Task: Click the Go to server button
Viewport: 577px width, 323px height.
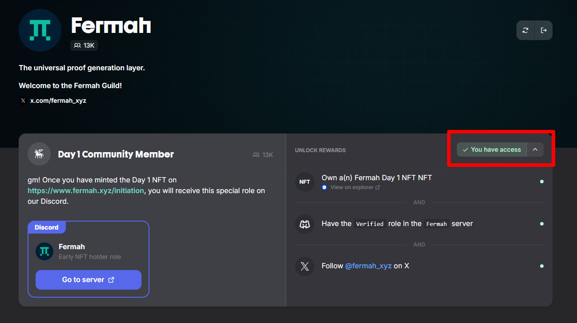Action: click(x=89, y=280)
